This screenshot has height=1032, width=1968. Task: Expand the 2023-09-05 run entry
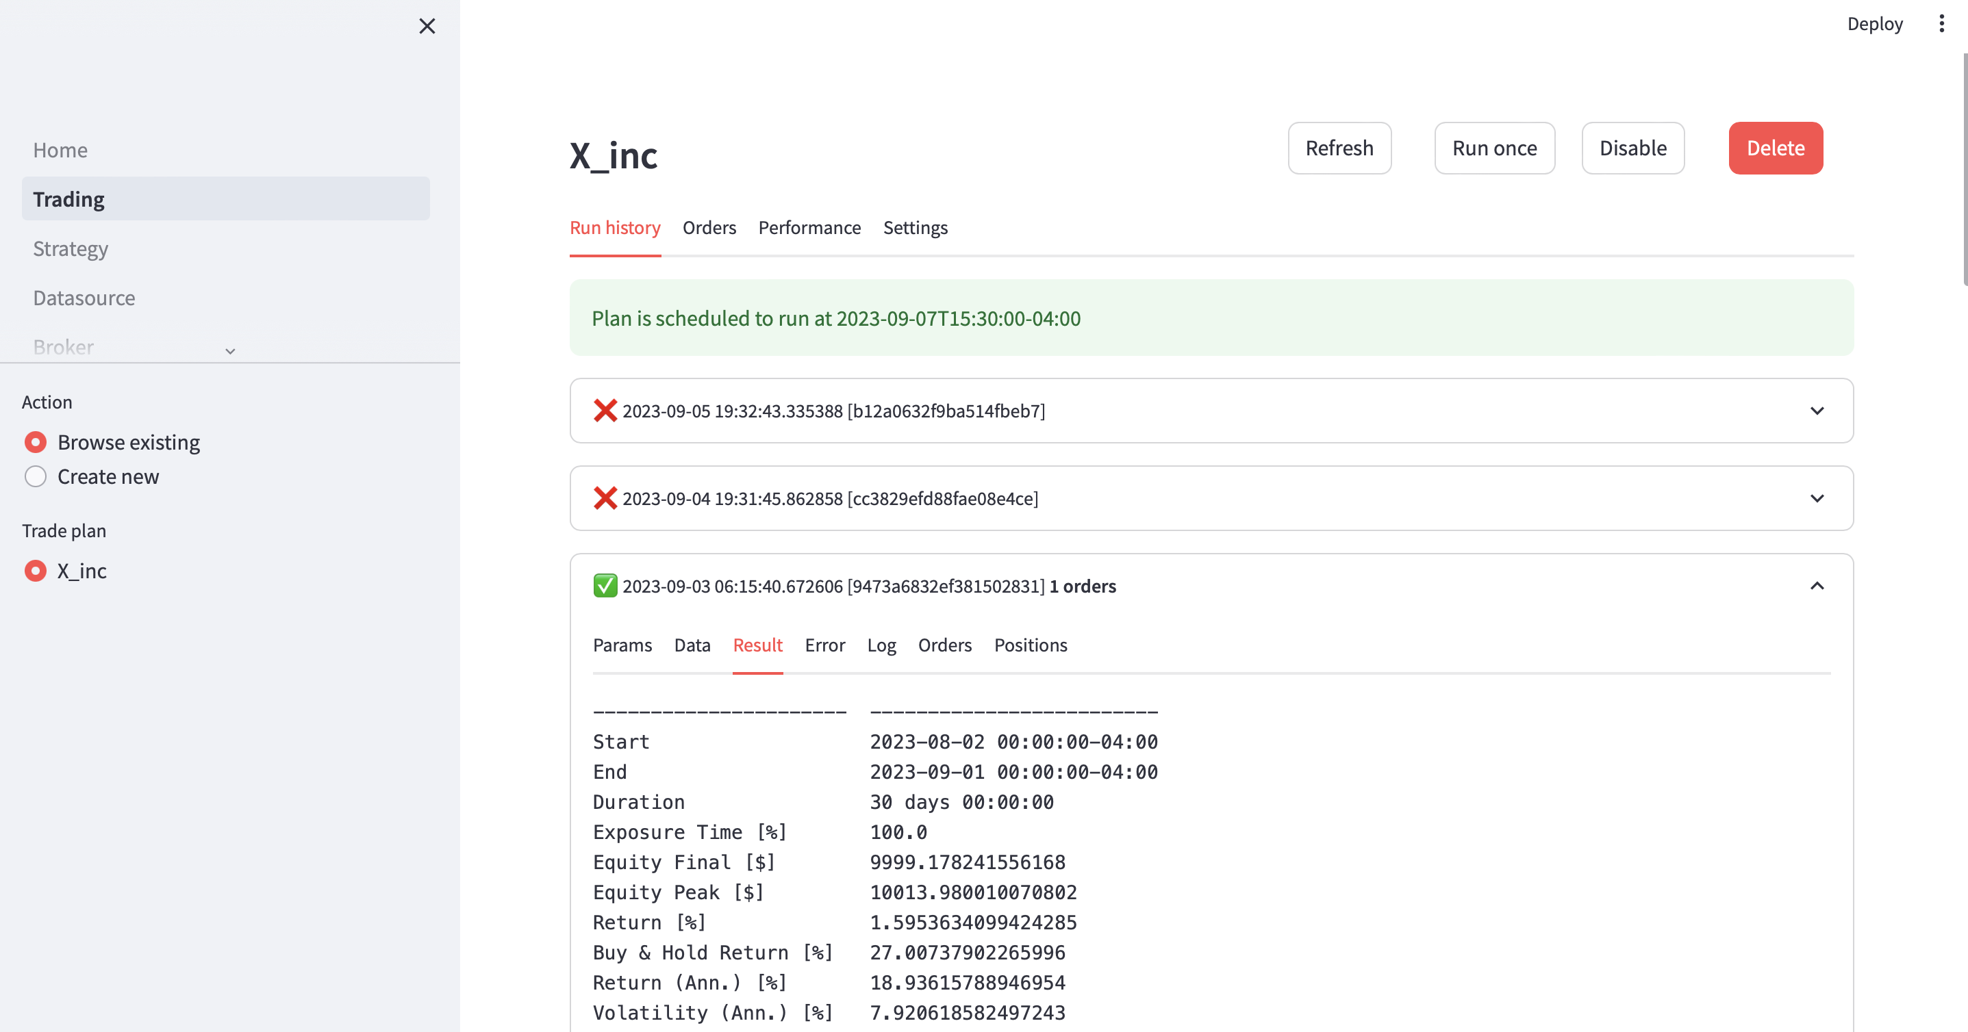click(1817, 411)
